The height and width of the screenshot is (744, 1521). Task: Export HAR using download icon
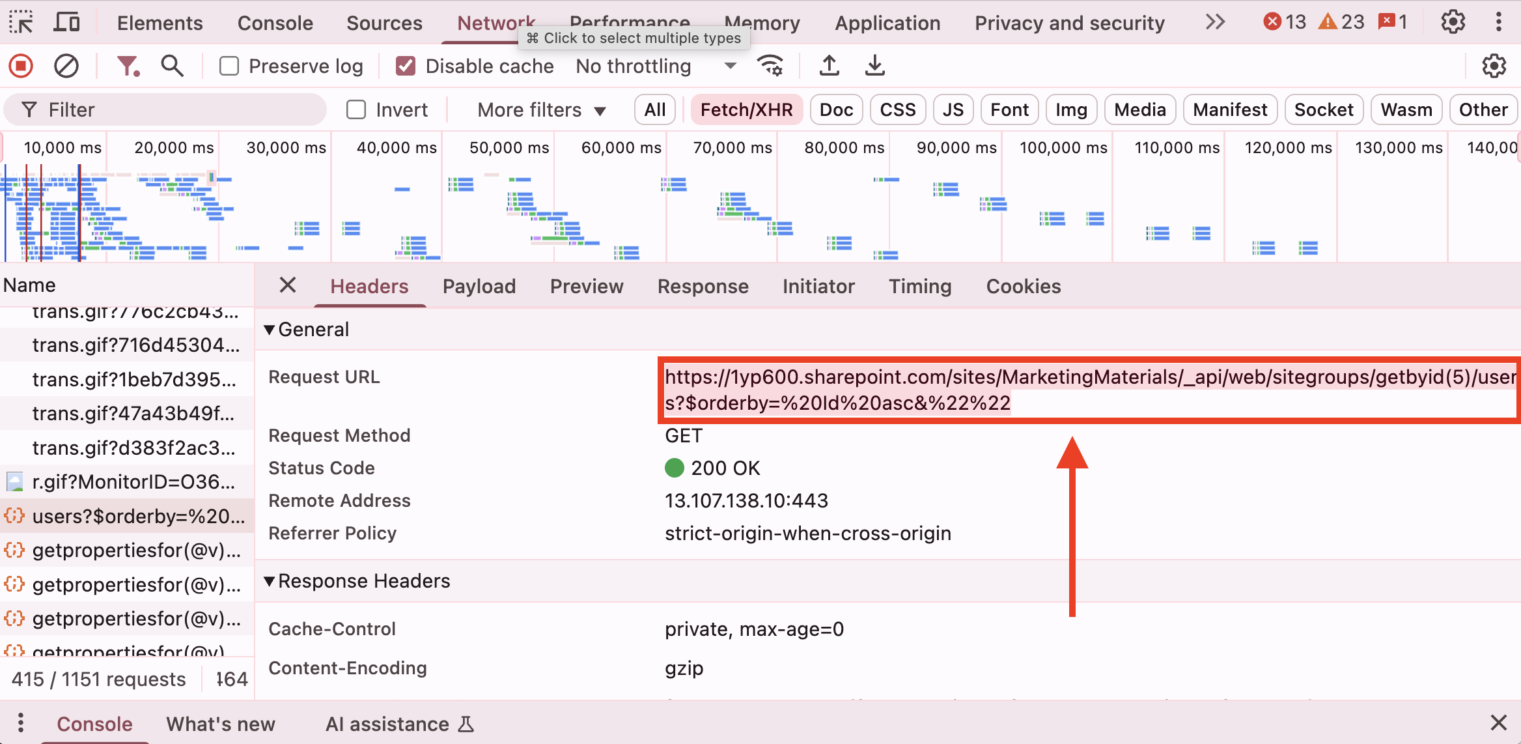coord(874,66)
